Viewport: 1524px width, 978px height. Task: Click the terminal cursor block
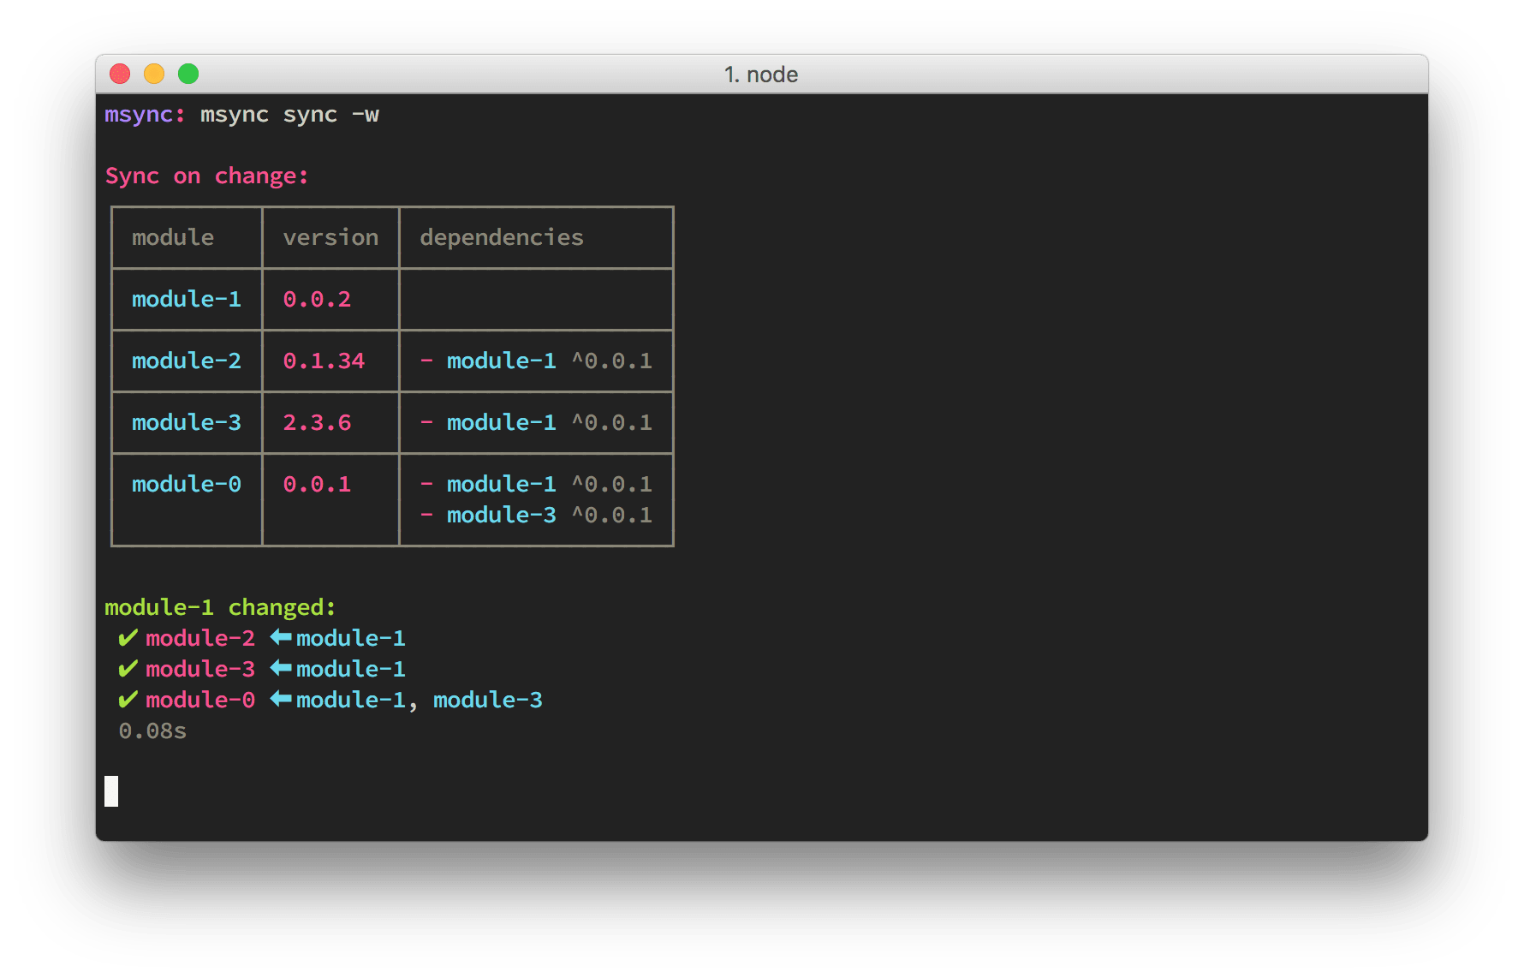point(111,791)
